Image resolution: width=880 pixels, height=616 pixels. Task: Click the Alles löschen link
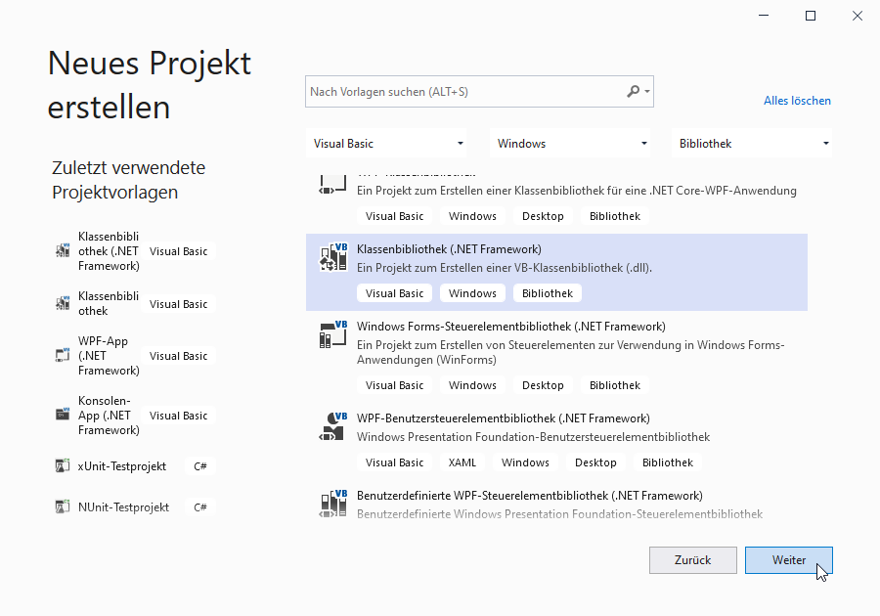(x=797, y=100)
